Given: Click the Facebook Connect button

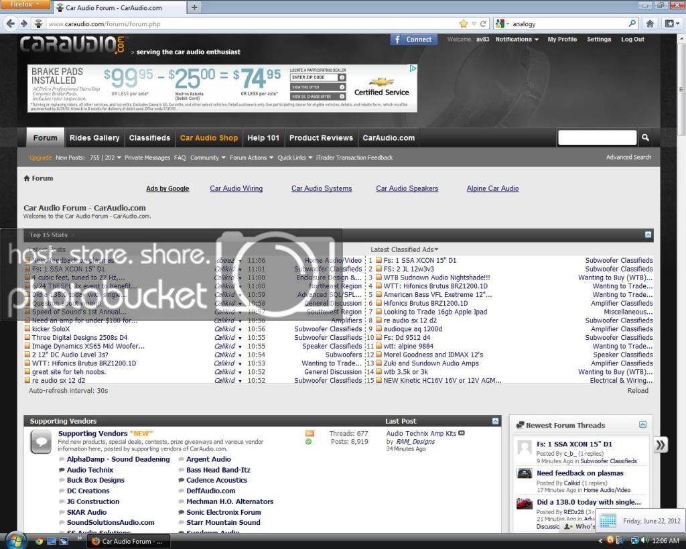Looking at the screenshot, I should (x=413, y=40).
